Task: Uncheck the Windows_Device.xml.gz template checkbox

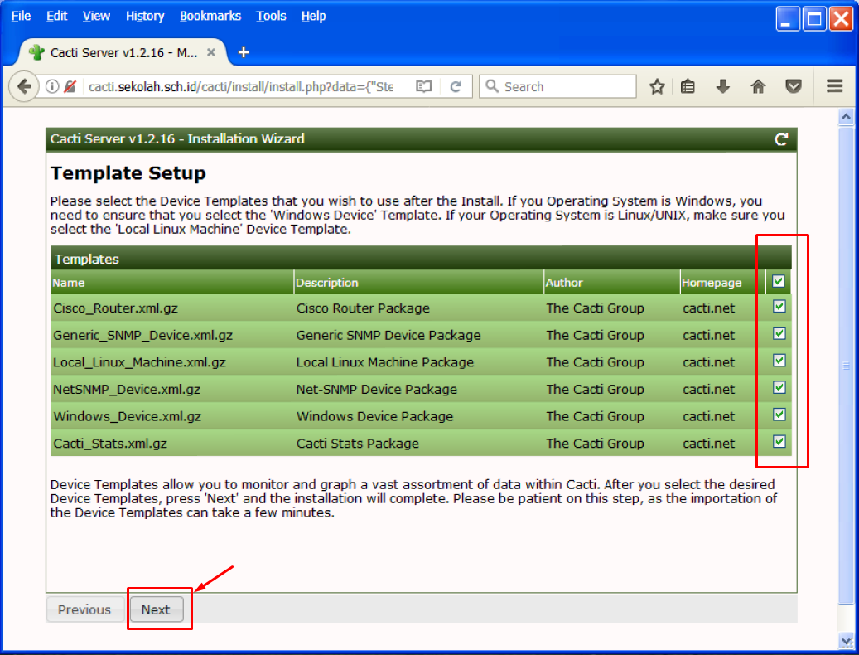Action: [779, 415]
